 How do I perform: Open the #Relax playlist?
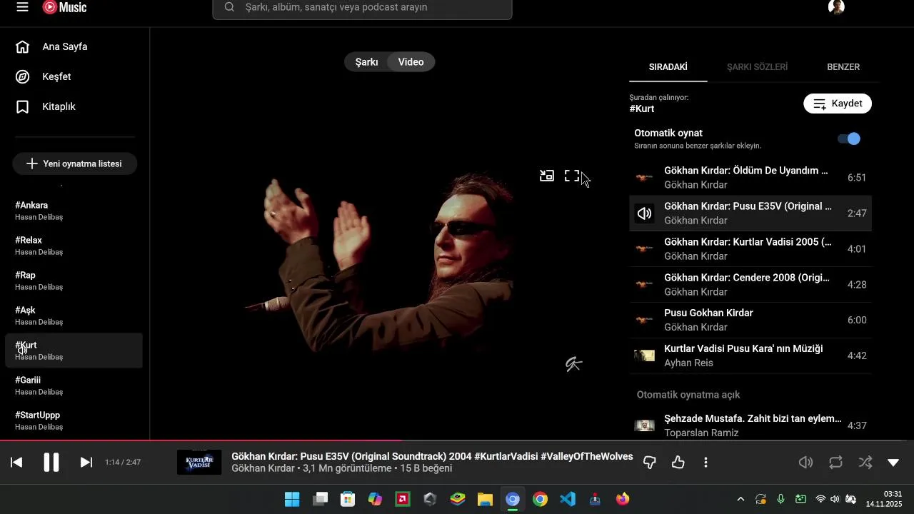74,246
